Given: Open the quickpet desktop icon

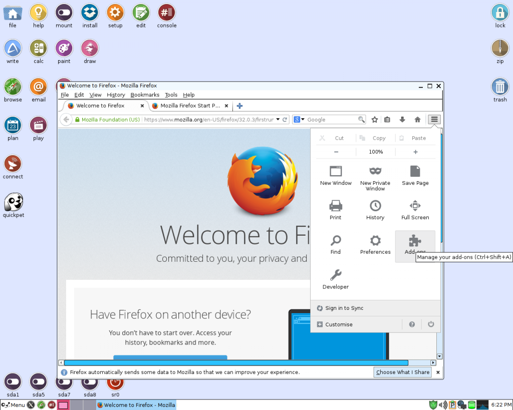Looking at the screenshot, I should click(14, 206).
